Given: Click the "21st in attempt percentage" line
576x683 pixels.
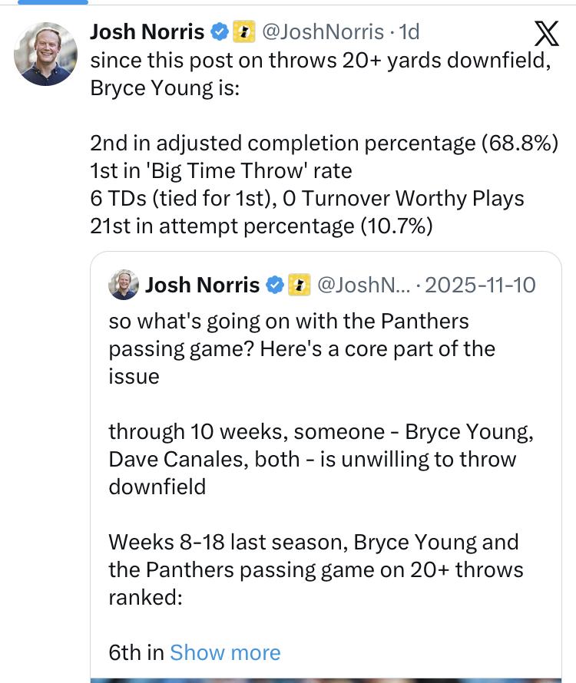Looking at the screenshot, I should [261, 226].
